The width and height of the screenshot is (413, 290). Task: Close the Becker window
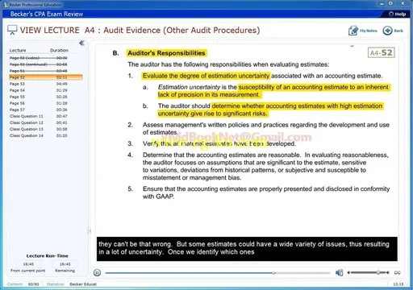click(403, 3)
